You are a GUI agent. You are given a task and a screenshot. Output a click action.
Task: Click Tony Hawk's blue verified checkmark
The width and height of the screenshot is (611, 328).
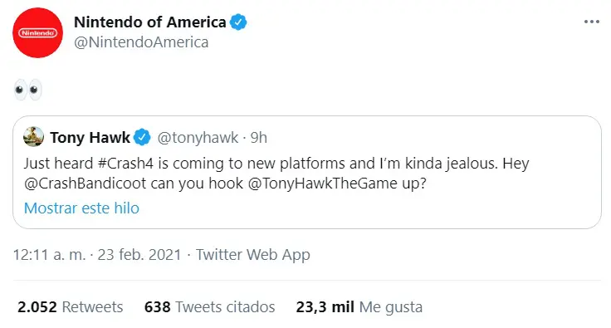(x=142, y=138)
